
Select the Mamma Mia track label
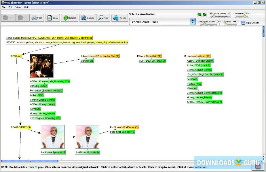(87, 60)
